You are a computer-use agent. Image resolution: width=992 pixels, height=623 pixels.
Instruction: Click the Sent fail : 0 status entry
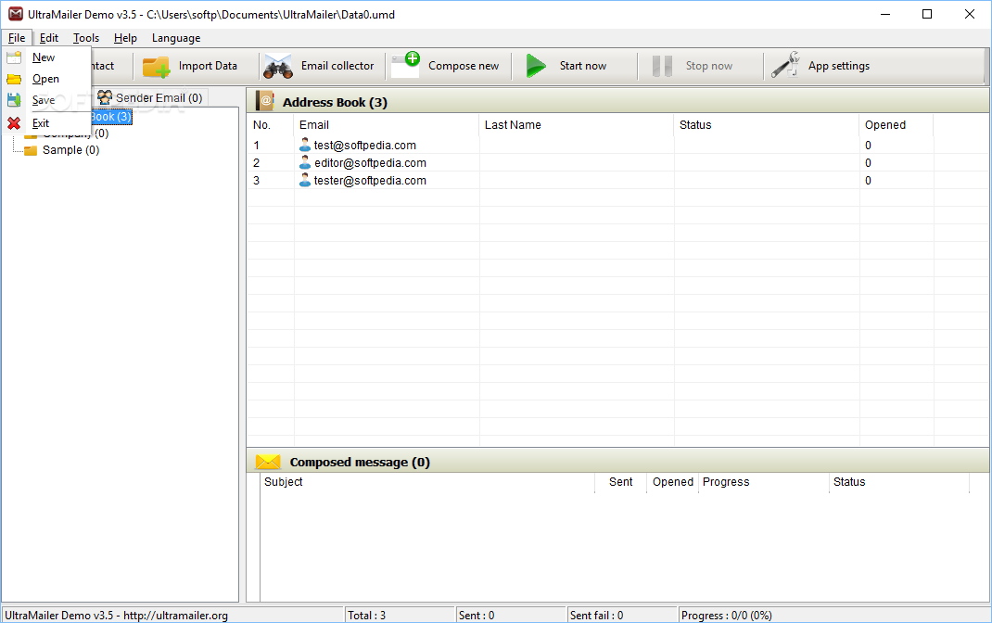pyautogui.click(x=622, y=615)
